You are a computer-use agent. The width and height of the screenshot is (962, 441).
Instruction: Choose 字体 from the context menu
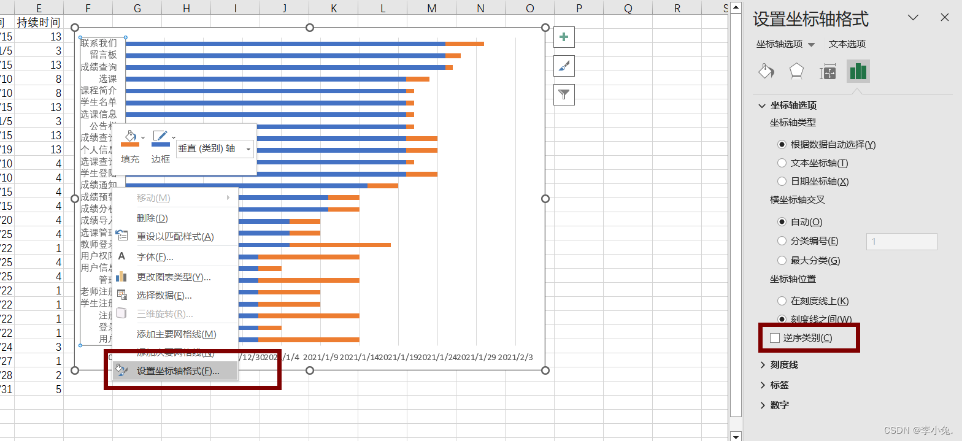tap(175, 257)
